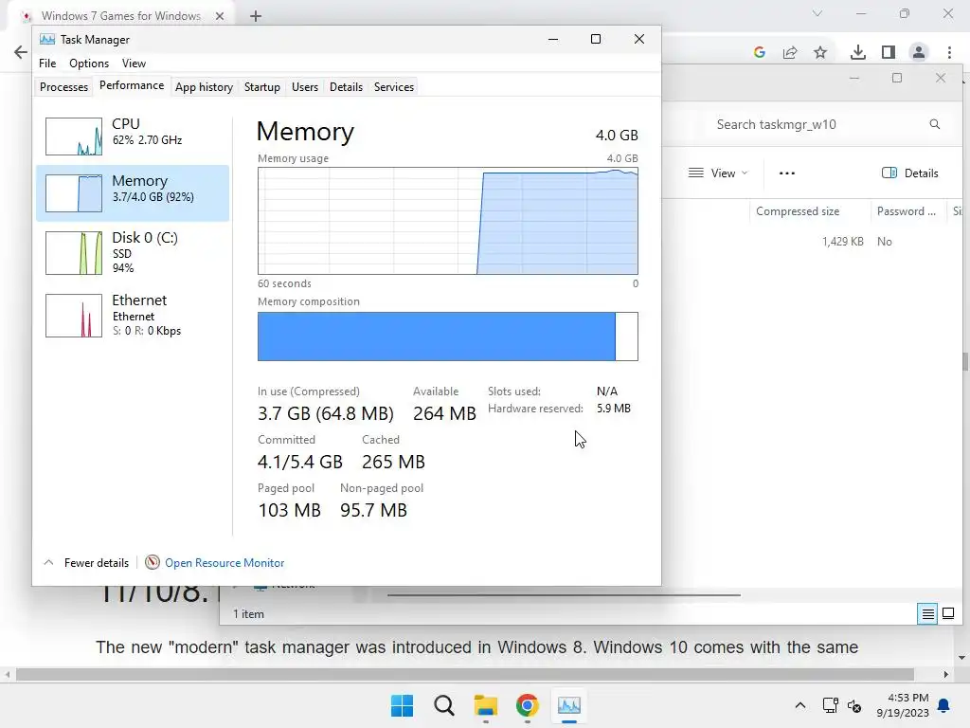Click the Resource Monitor icon
Screen dimensions: 970x728
tap(153, 562)
